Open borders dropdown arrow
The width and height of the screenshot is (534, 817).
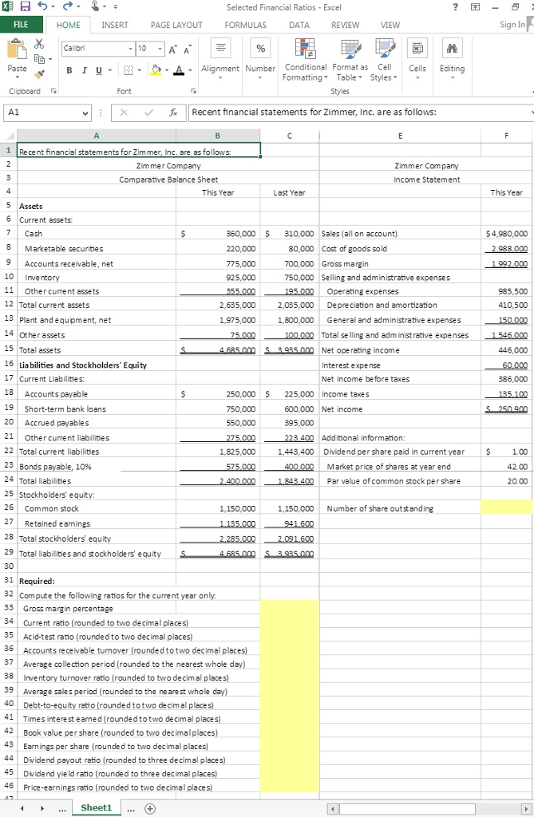(140, 70)
